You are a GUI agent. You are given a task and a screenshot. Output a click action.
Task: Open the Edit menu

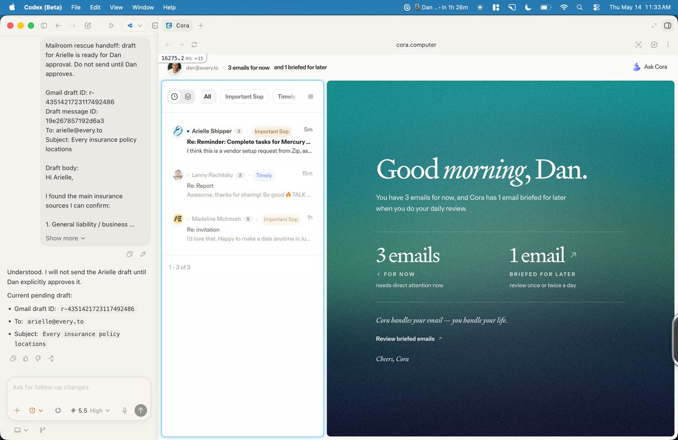pyautogui.click(x=95, y=7)
